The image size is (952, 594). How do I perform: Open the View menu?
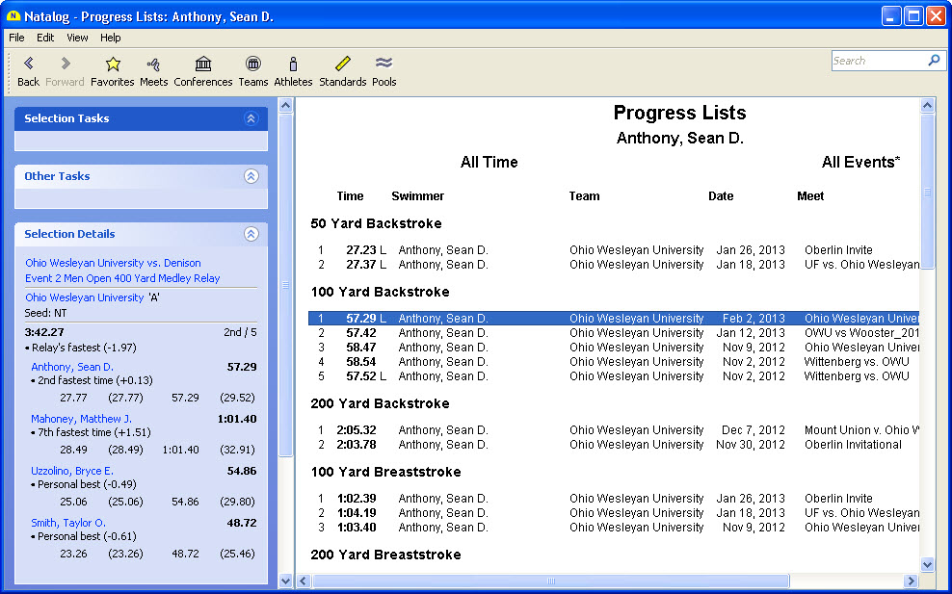pyautogui.click(x=77, y=38)
